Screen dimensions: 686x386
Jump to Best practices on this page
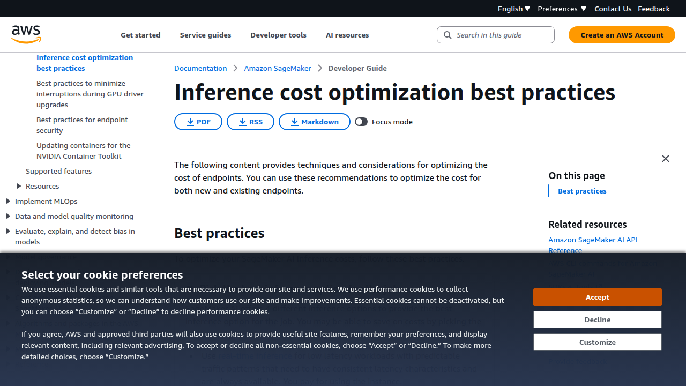tap(582, 191)
